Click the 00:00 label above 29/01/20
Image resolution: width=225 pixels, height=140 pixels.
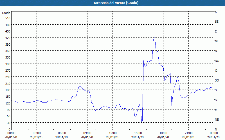(214, 133)
